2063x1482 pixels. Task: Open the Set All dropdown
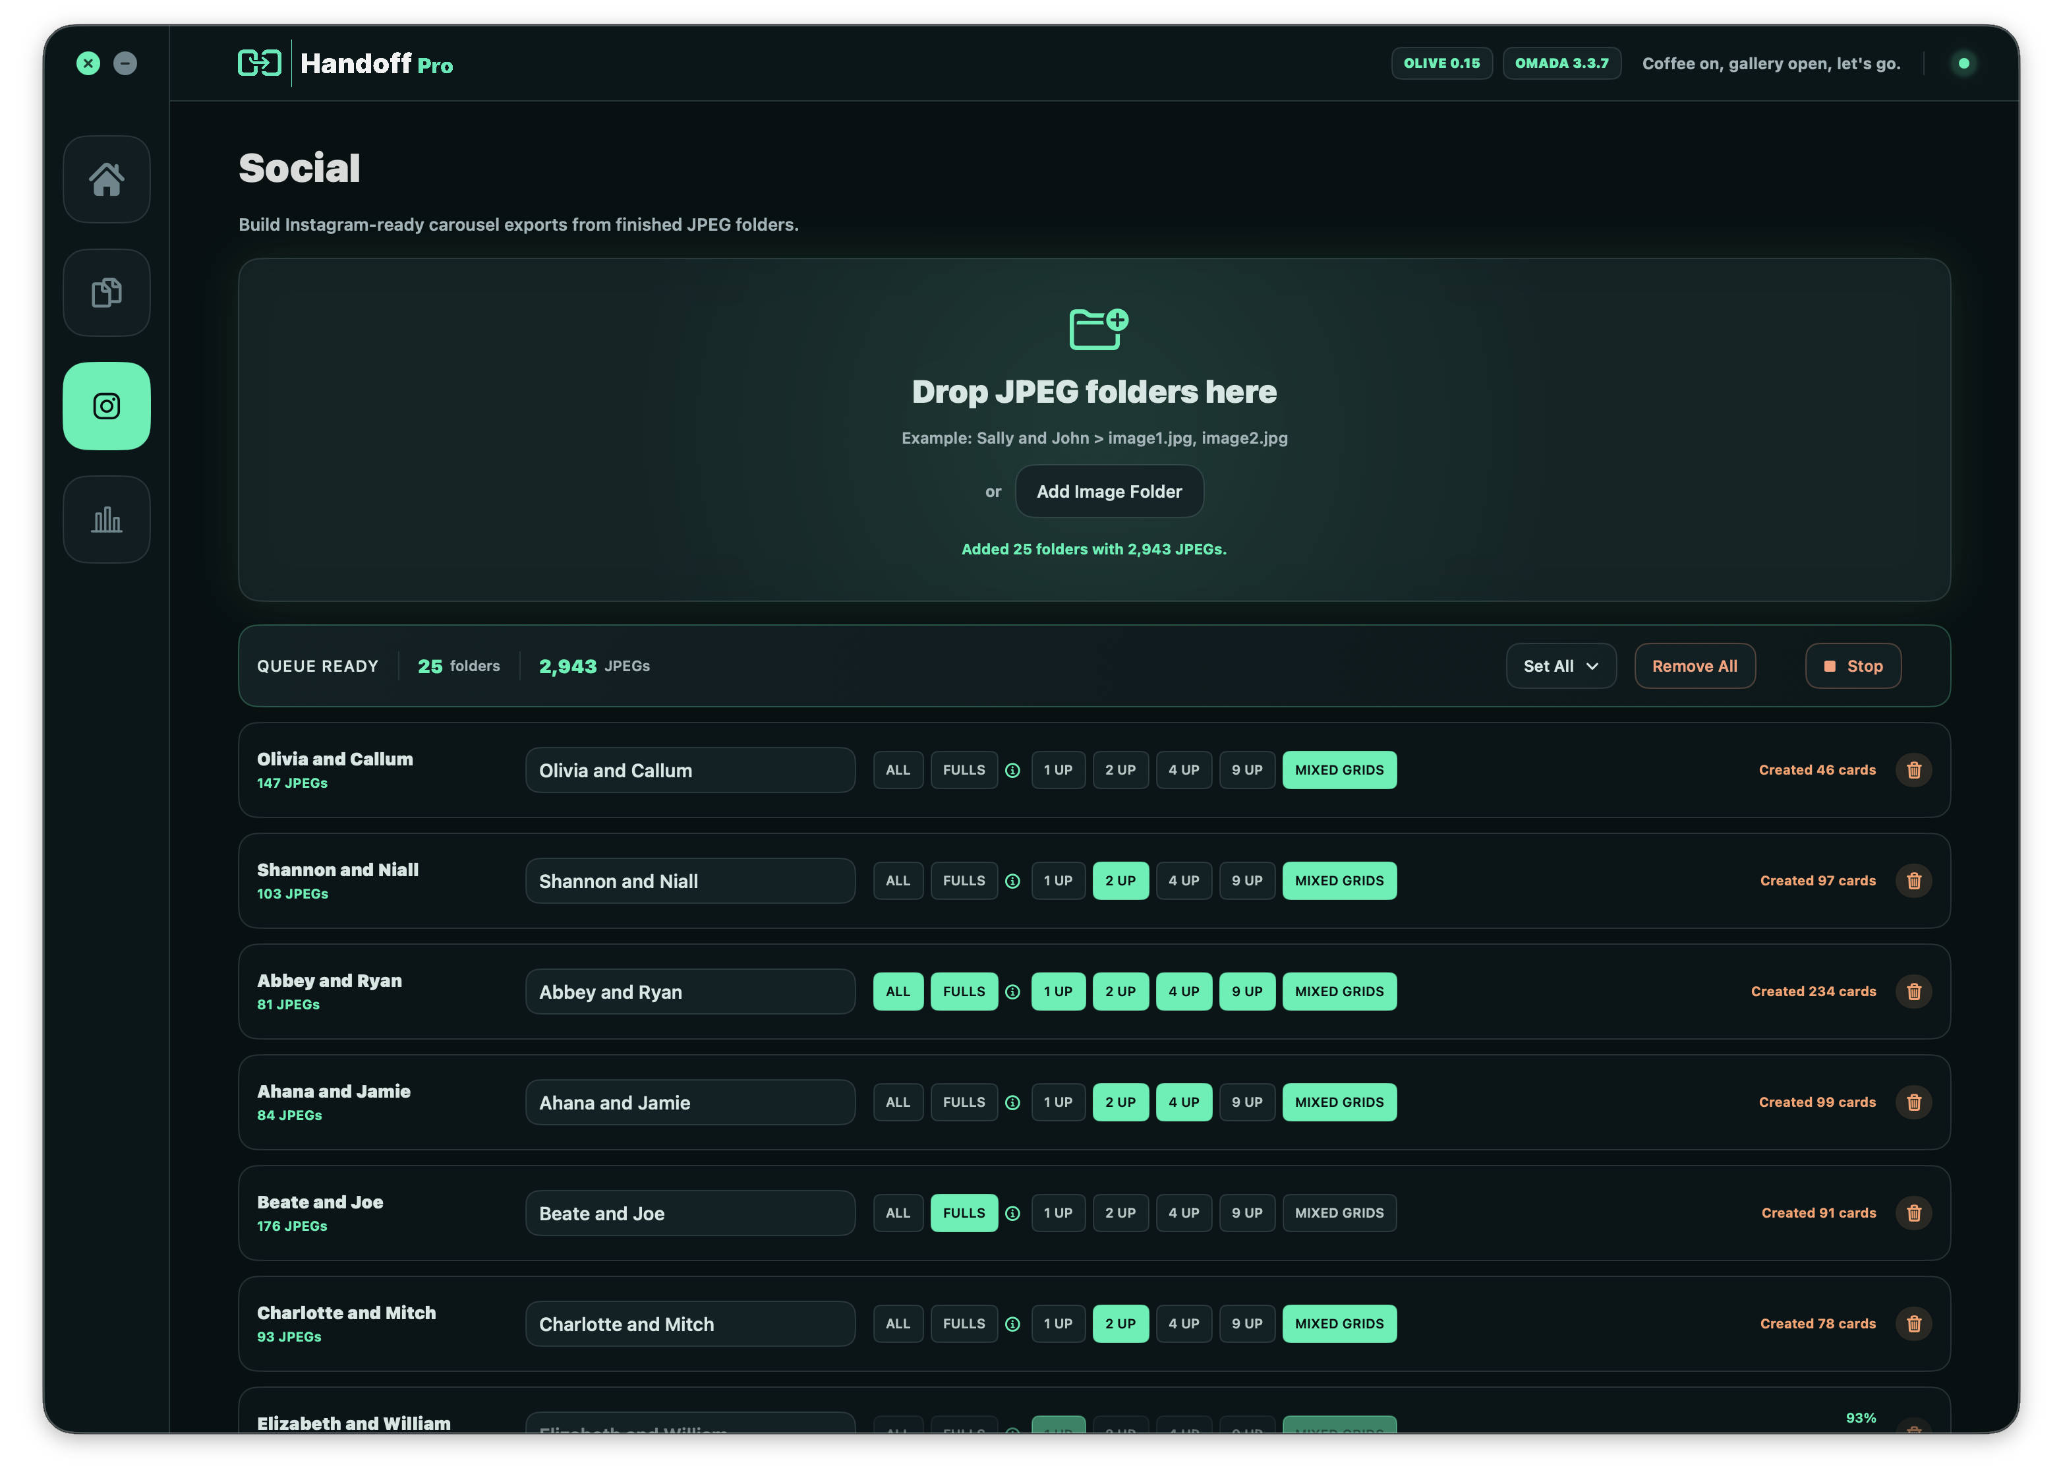[x=1560, y=666]
